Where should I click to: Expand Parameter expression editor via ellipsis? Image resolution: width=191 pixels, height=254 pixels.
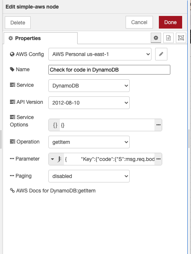click(x=158, y=159)
